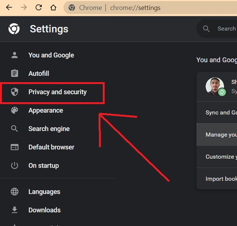Click the Languages globe icon
The width and height of the screenshot is (237, 226).
(x=14, y=192)
